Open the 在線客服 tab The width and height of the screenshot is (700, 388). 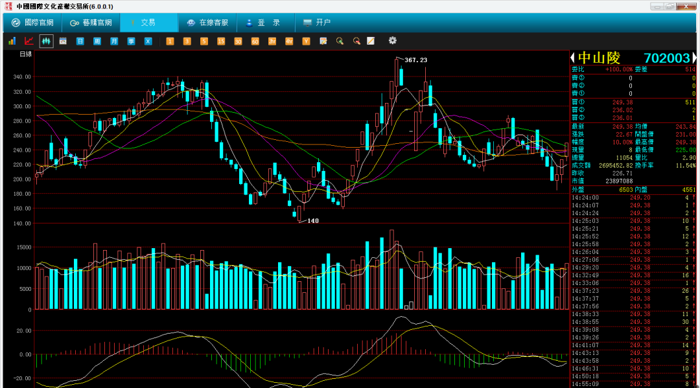pyautogui.click(x=207, y=22)
